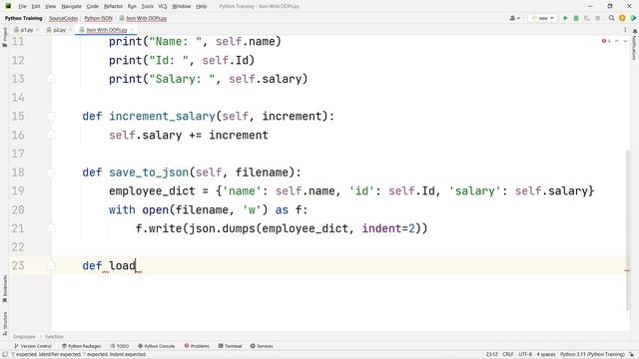
Task: Open the run configuration selector 'eee'
Action: pos(542,18)
